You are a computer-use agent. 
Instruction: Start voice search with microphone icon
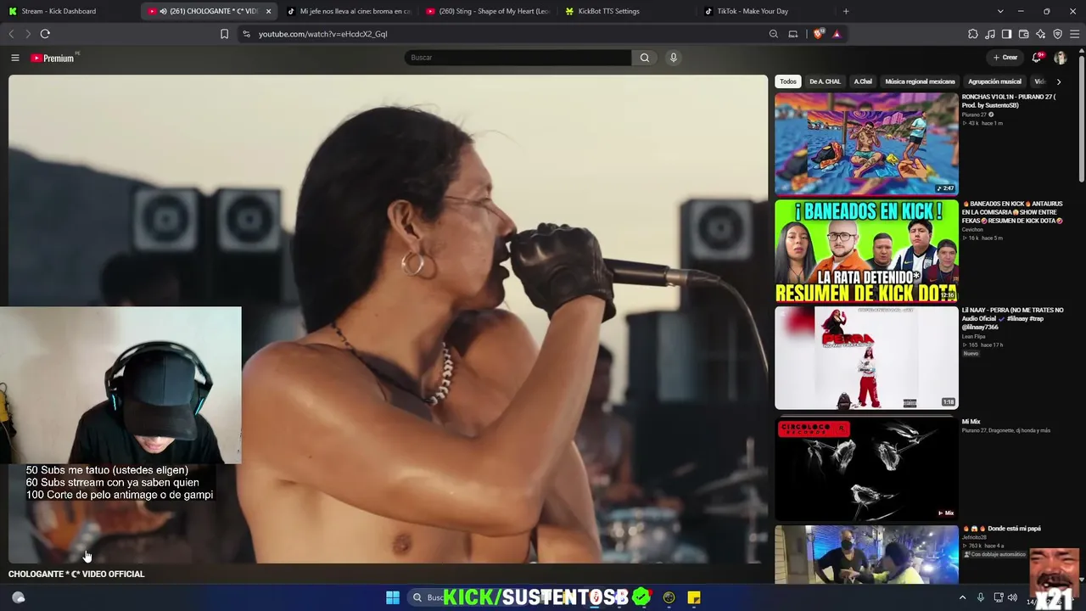pyautogui.click(x=674, y=58)
